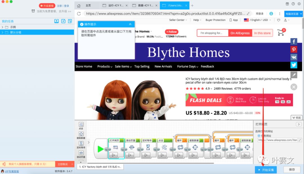Click the gray pencil edit floating button

click(294, 75)
